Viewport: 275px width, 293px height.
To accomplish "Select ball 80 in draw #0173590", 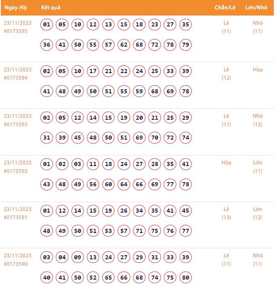I will (x=186, y=278).
